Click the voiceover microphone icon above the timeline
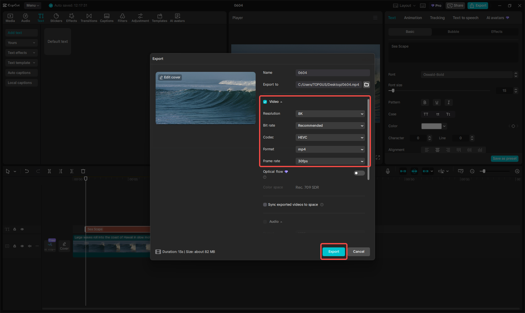Viewport: 525px width, 313px height. (x=387, y=171)
